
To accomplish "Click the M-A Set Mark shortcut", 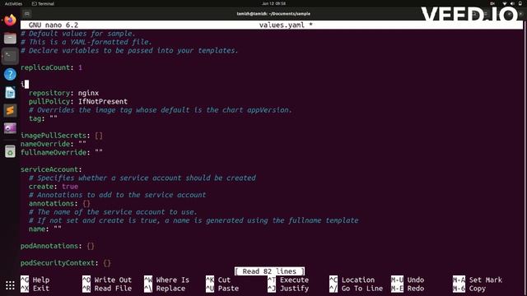I will tap(478, 280).
